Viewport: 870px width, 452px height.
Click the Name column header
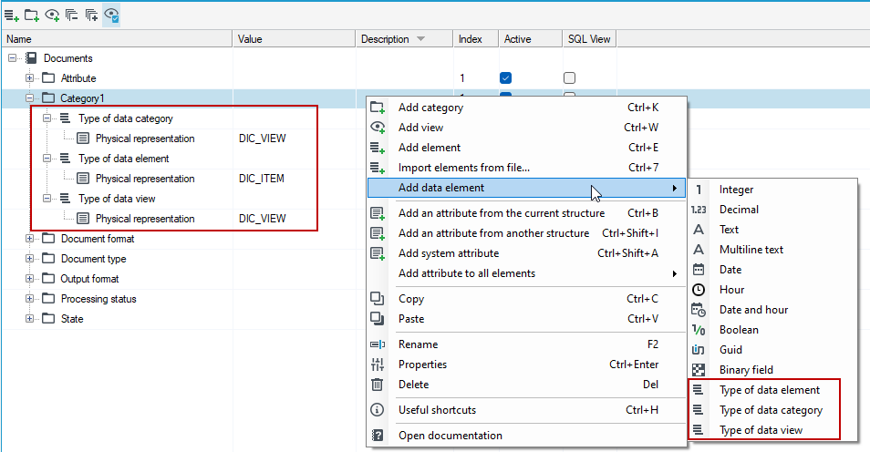pos(117,39)
